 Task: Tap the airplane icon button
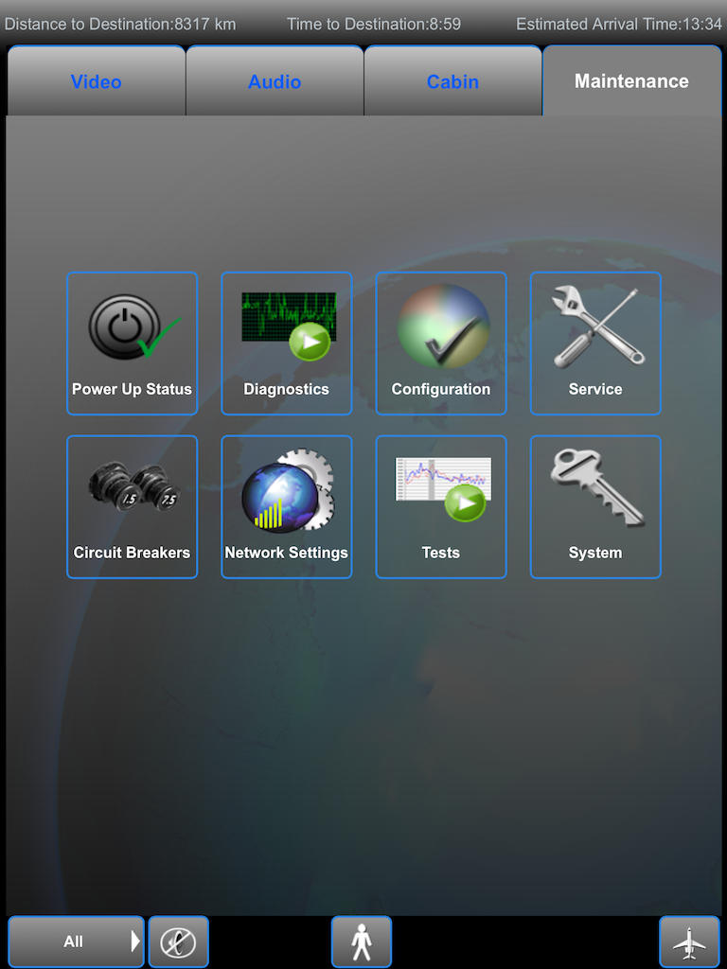point(689,942)
